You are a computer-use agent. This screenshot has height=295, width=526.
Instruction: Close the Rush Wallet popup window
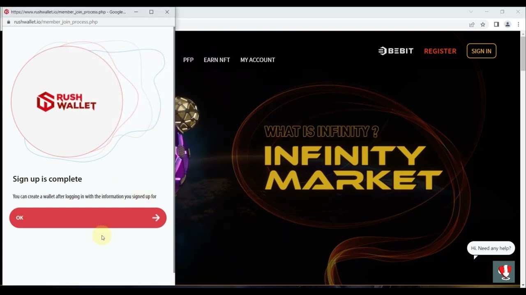tap(167, 12)
